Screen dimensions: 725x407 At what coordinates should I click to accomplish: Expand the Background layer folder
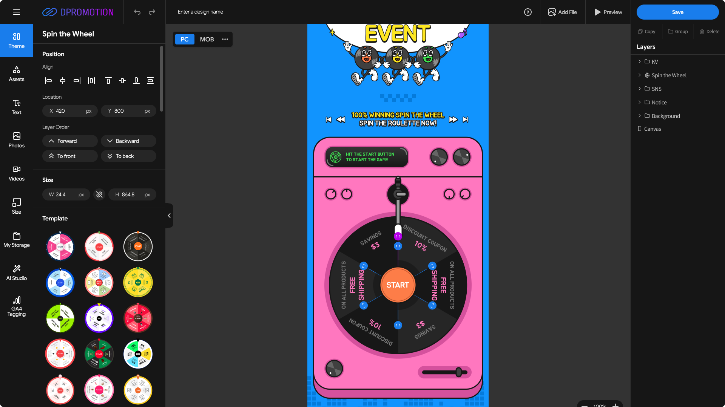(639, 116)
